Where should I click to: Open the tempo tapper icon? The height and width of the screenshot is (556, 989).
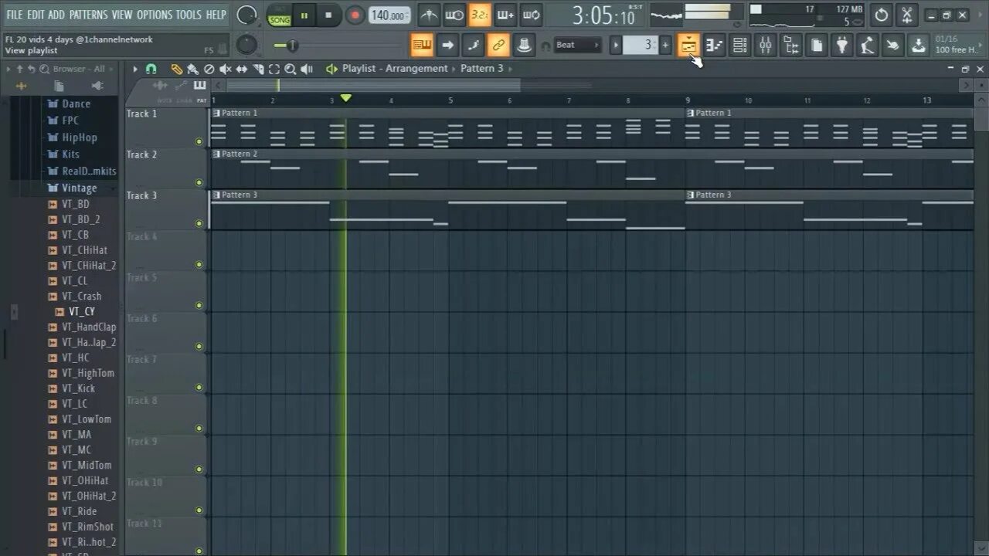click(x=868, y=45)
